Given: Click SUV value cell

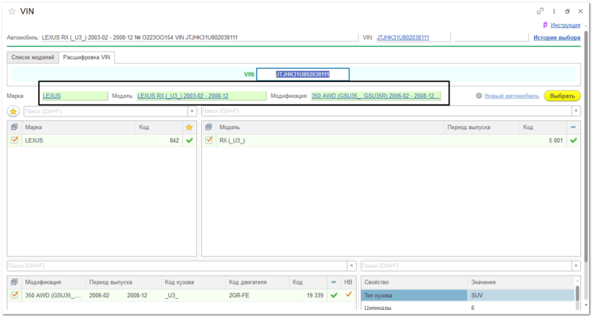Looking at the screenshot, I should coord(521,296).
